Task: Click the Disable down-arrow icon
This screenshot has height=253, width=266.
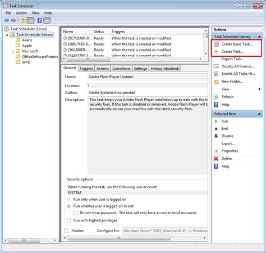Action: (216, 136)
